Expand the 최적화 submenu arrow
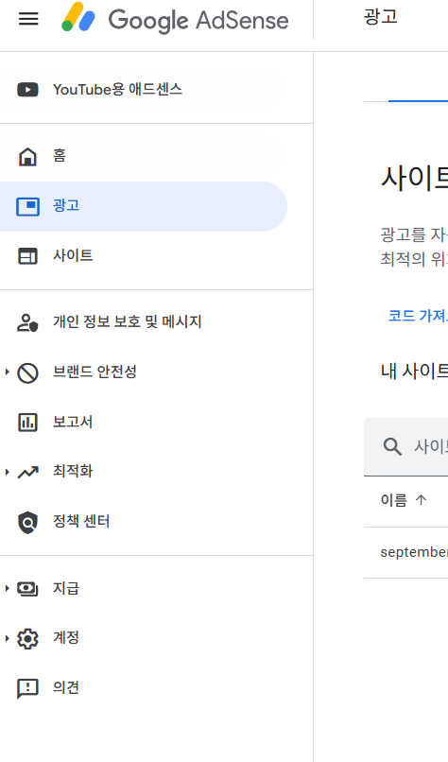The width and height of the screenshot is (448, 762). click(7, 472)
